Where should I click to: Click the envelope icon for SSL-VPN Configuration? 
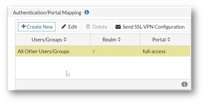[118, 27]
